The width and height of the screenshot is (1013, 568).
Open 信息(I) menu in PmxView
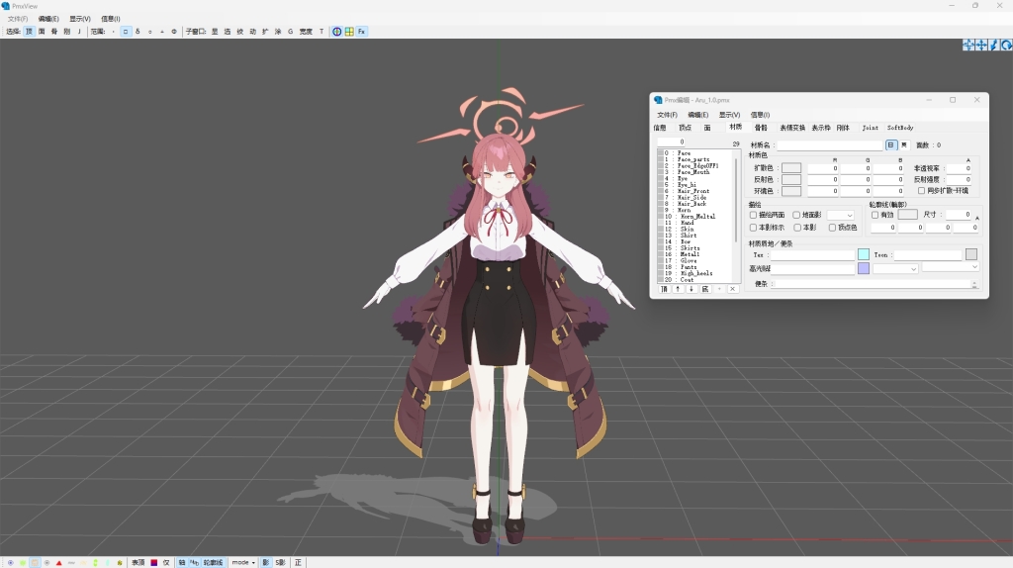point(111,19)
